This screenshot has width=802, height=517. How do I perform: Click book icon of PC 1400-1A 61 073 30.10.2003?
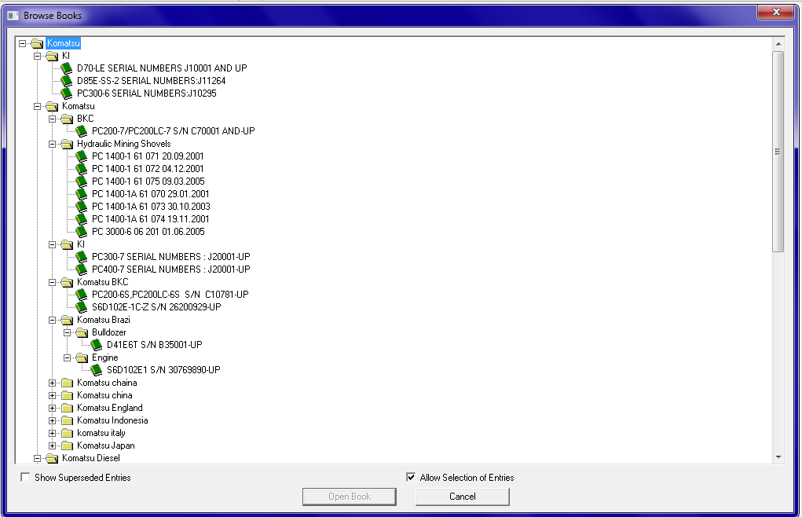coord(82,206)
